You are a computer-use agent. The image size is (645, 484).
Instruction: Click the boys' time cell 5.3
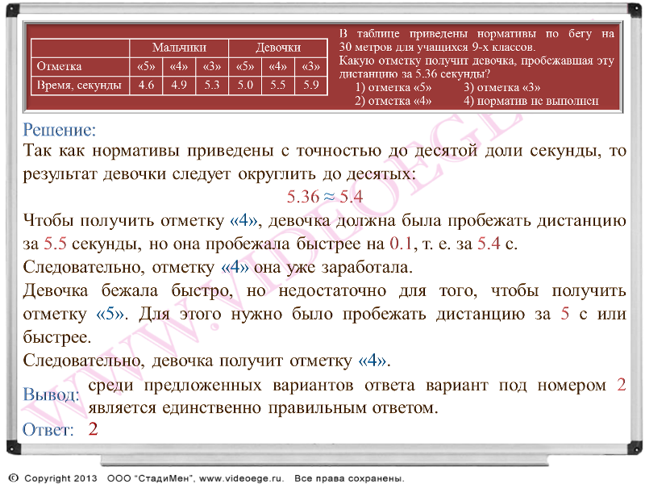(212, 86)
